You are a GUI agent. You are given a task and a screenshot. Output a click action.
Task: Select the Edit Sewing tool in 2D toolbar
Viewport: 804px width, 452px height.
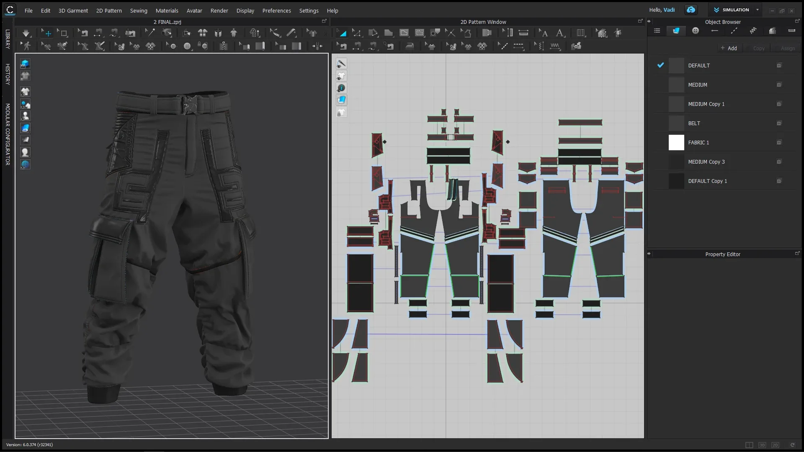tap(342, 46)
